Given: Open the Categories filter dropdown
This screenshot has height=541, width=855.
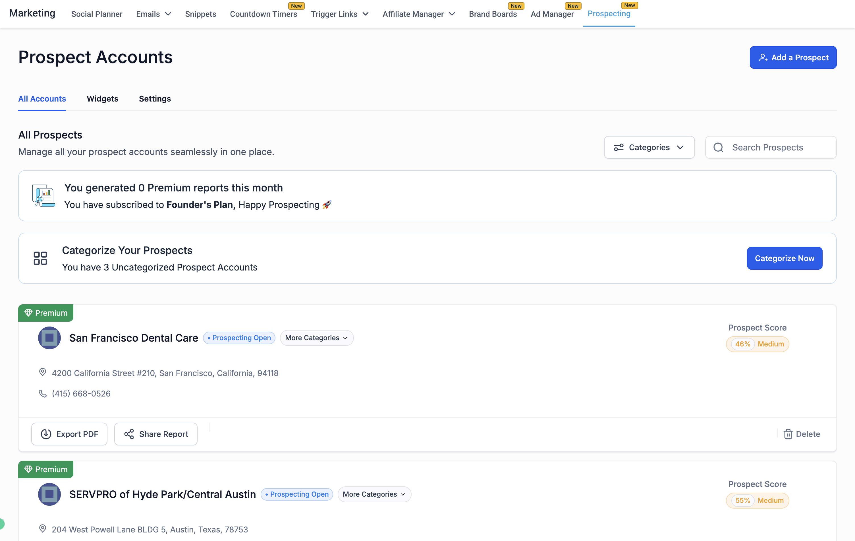Looking at the screenshot, I should pyautogui.click(x=649, y=147).
